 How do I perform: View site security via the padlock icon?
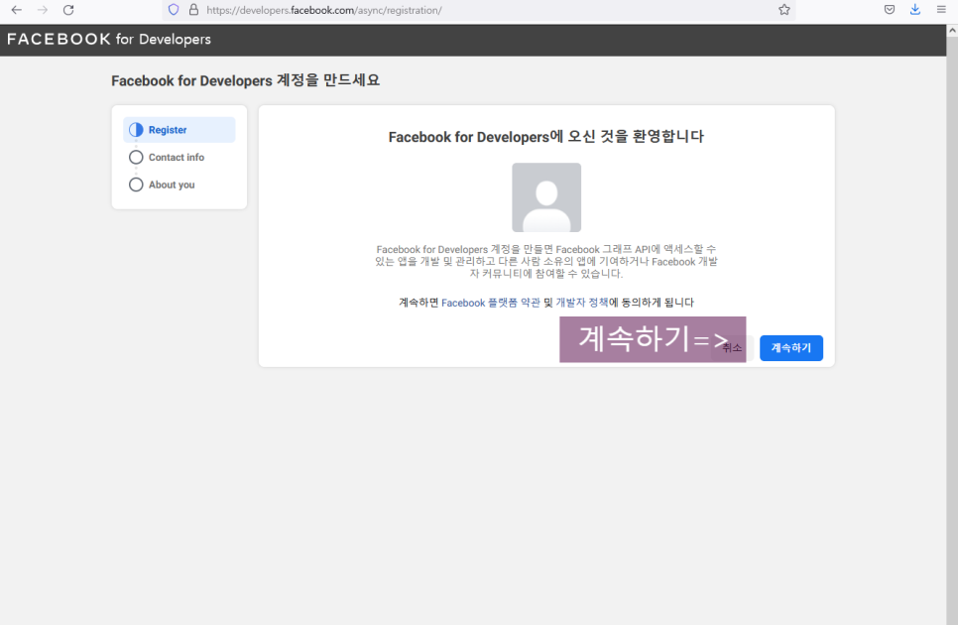(x=193, y=10)
